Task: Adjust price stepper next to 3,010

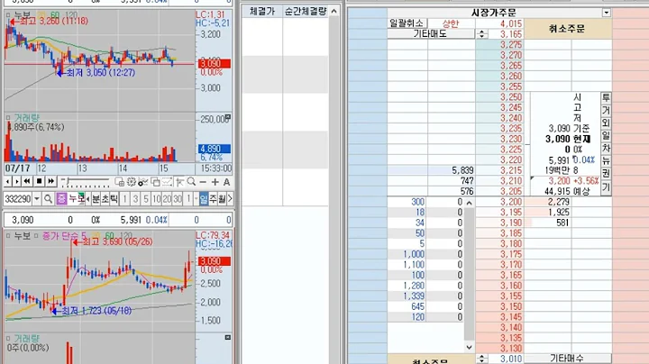Action: point(481,359)
